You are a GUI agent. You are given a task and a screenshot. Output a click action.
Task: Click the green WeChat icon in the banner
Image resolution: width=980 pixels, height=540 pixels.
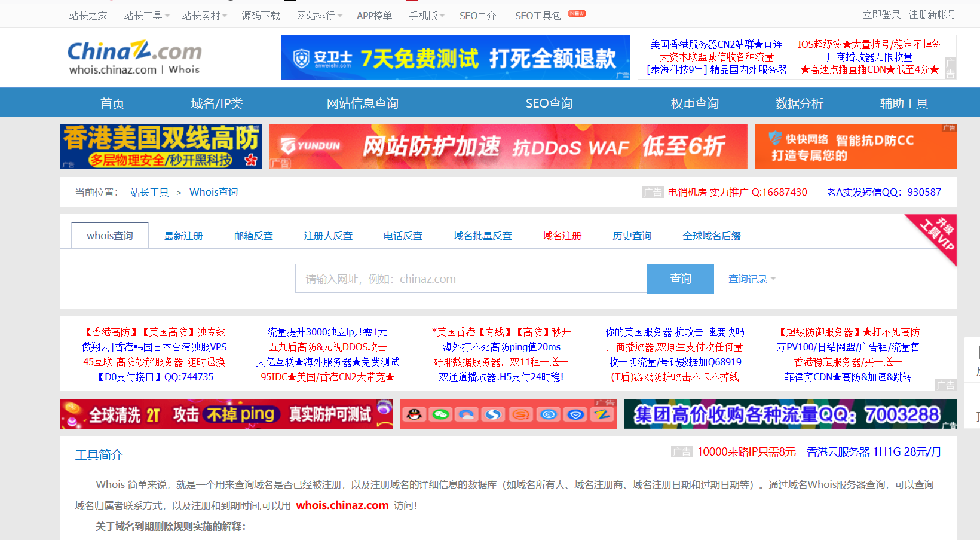[x=440, y=414]
